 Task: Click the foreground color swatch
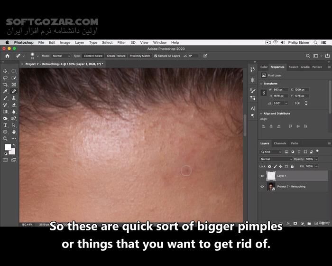click(x=8, y=147)
